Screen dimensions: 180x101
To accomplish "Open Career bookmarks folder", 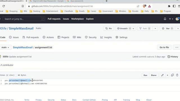I will coord(92,11).
